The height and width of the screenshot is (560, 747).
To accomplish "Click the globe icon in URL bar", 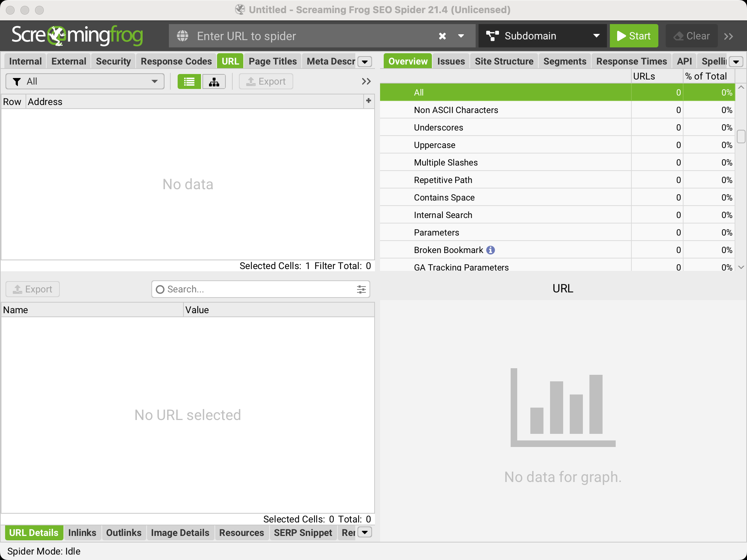I will 183,36.
